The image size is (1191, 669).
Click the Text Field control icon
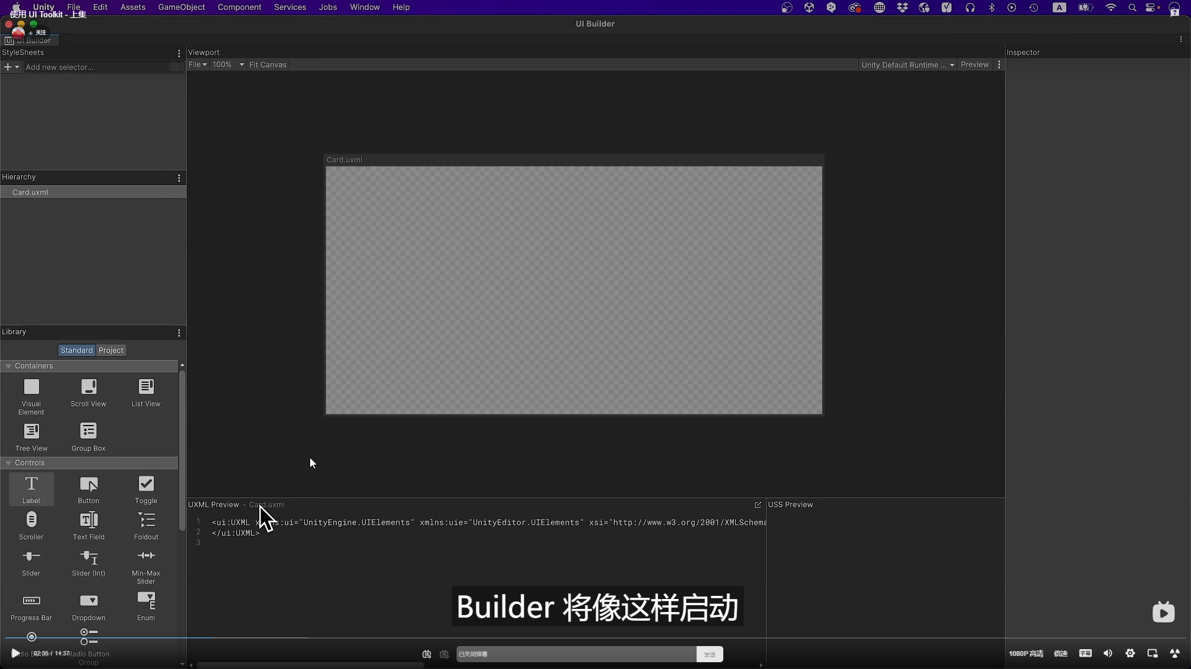pyautogui.click(x=89, y=520)
